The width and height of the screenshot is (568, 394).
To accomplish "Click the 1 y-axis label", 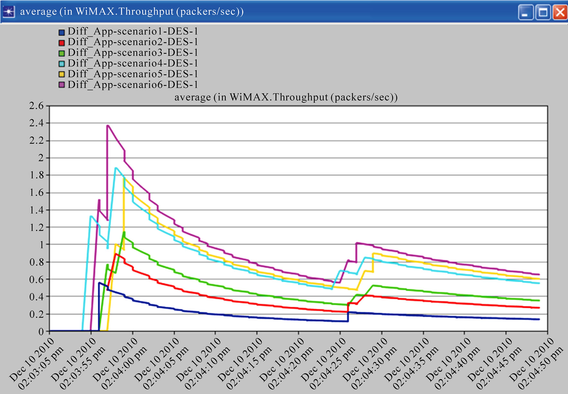I will click(41, 244).
